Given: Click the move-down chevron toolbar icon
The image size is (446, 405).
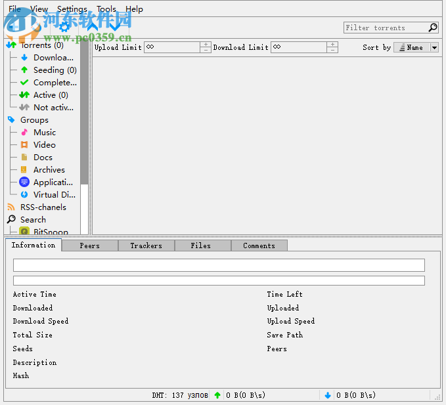Looking at the screenshot, I should (x=115, y=28).
